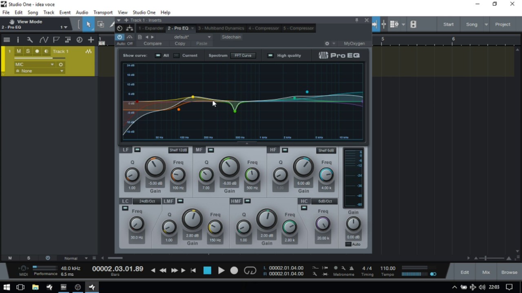522x293 pixels.
Task: Open the Audio menu
Action: click(x=82, y=13)
